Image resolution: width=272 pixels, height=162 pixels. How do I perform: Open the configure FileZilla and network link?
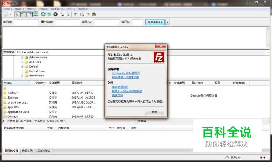click(x=127, y=91)
